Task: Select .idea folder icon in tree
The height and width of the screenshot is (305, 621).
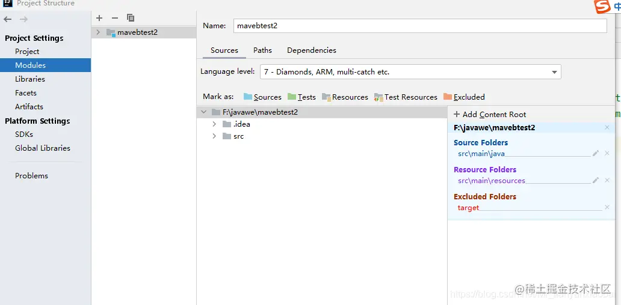Action: point(226,124)
